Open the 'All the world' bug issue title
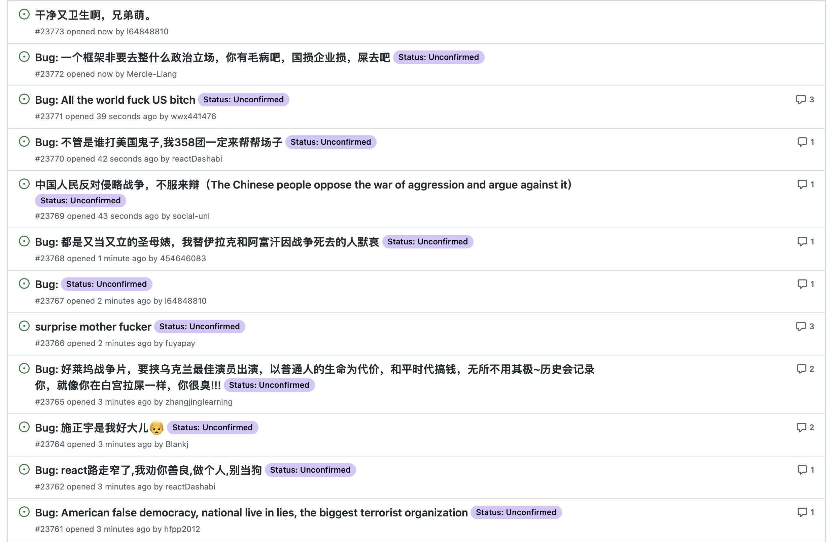This screenshot has height=542, width=836. click(x=115, y=100)
